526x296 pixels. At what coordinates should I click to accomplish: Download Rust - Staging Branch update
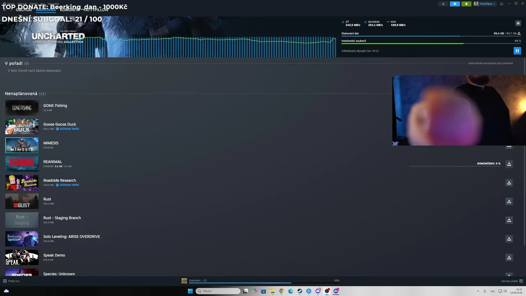[x=509, y=220]
